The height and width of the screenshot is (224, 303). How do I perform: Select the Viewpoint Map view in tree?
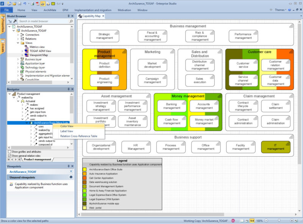coord(39,55)
